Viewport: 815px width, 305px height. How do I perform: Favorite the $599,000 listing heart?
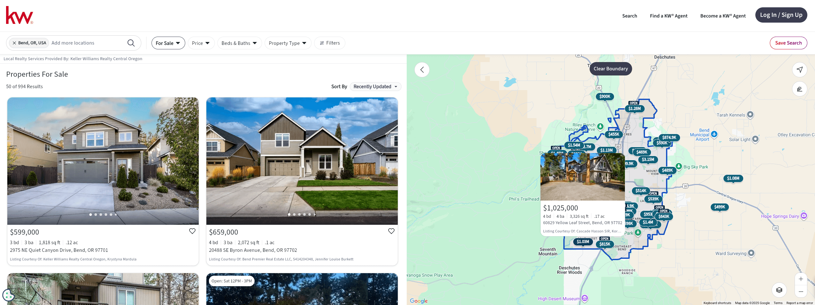coord(192,231)
